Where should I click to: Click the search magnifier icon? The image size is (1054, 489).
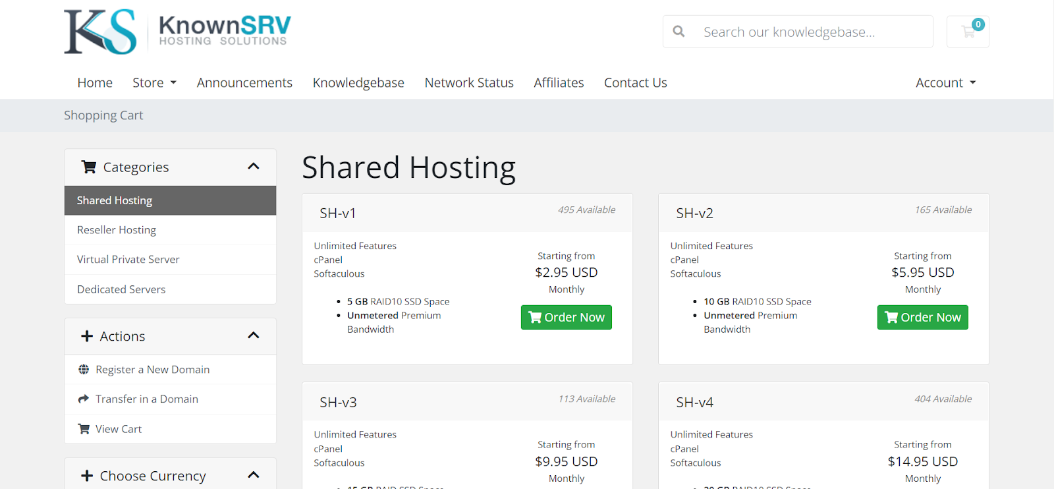tap(679, 32)
